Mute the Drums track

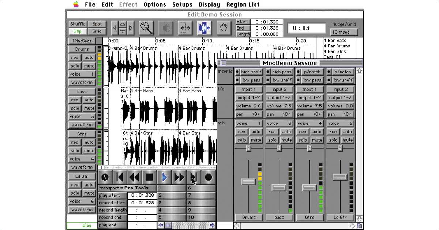[89, 66]
